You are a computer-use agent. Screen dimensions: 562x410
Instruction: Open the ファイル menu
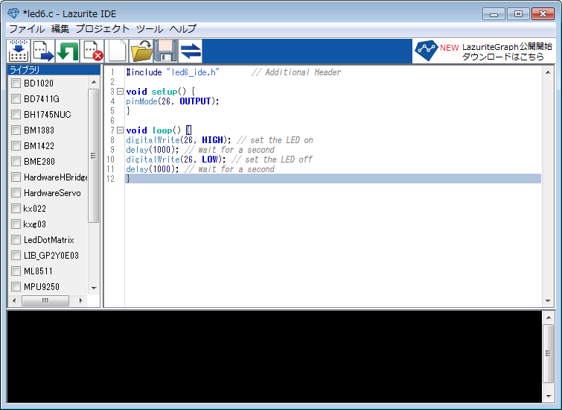(x=27, y=29)
